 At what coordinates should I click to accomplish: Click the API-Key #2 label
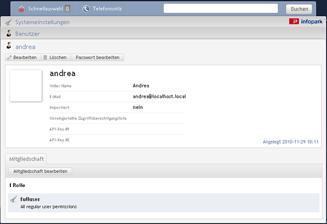59,140
